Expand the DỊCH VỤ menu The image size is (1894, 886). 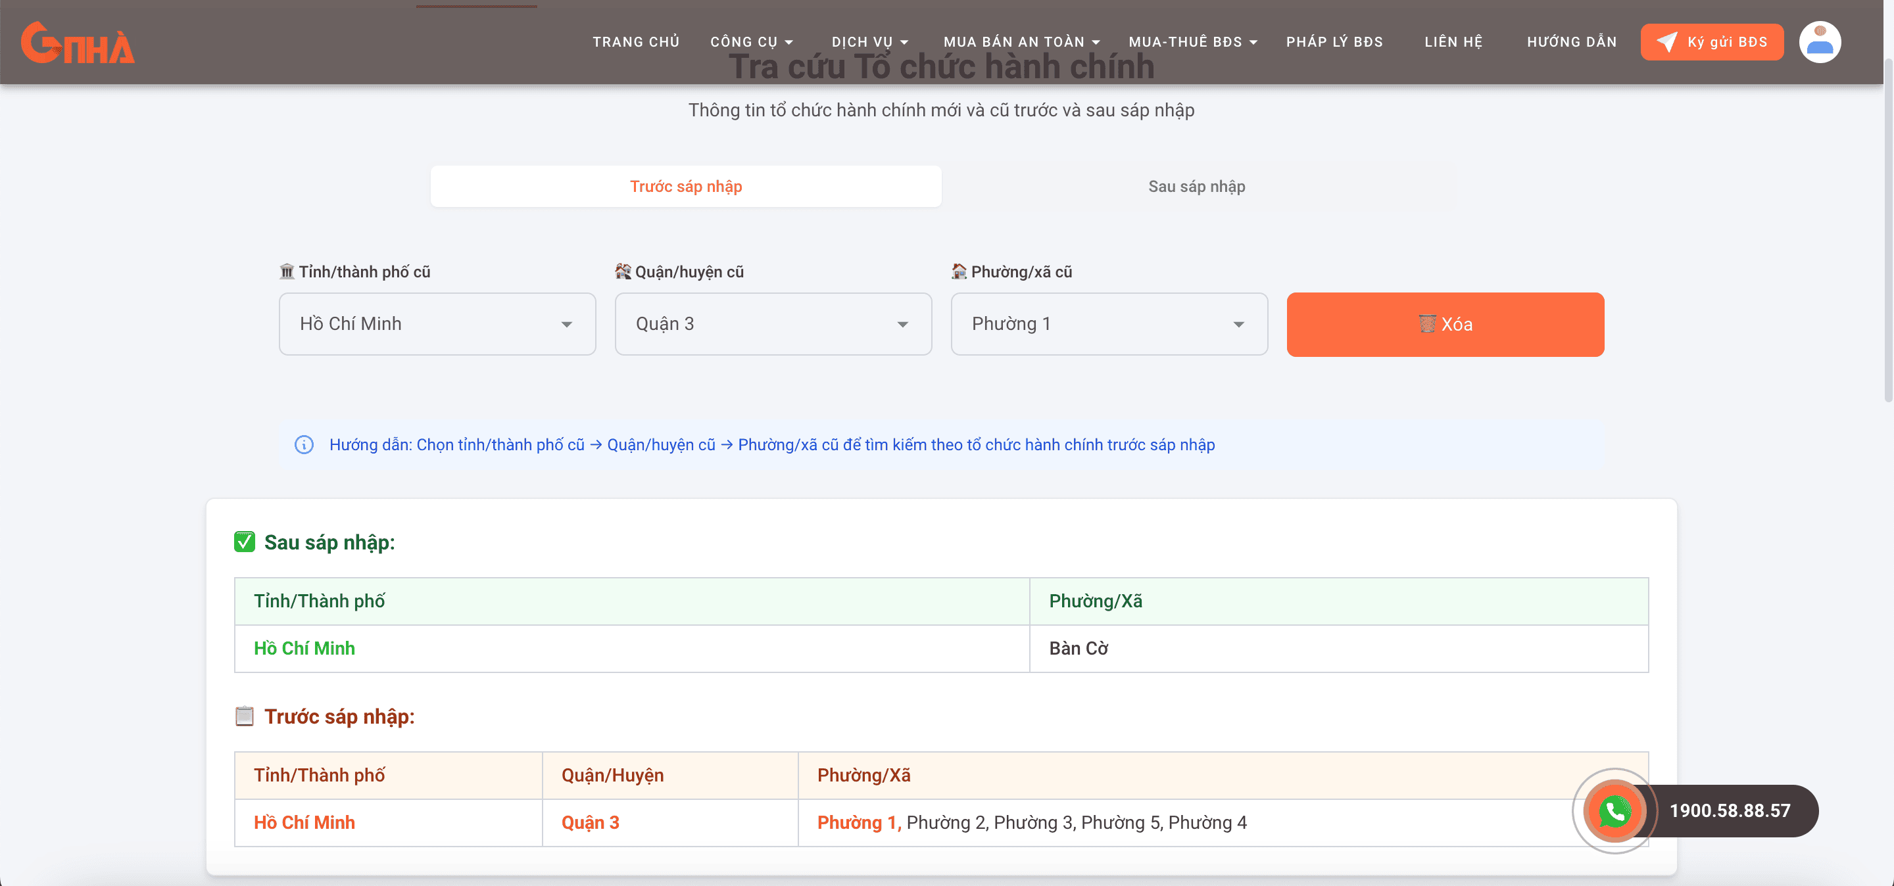(x=870, y=42)
